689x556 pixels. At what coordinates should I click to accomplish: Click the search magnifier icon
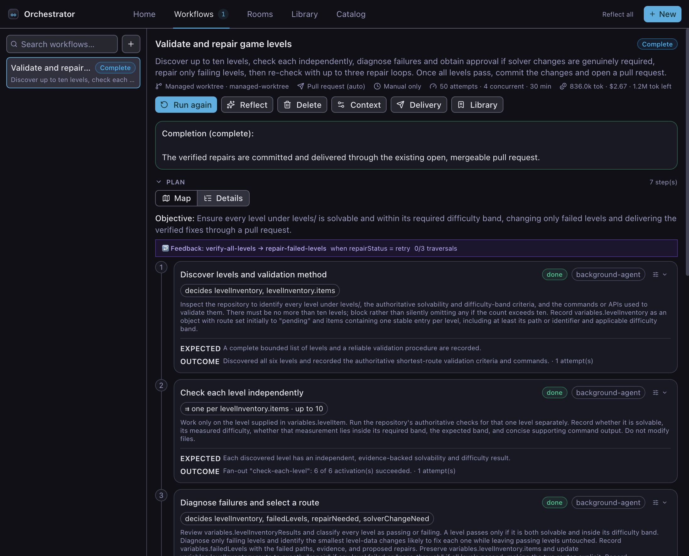pyautogui.click(x=14, y=44)
